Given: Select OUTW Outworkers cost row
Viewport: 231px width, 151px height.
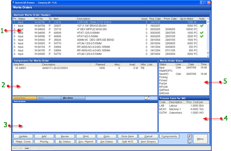Looking at the screenshot, I should [184, 113].
